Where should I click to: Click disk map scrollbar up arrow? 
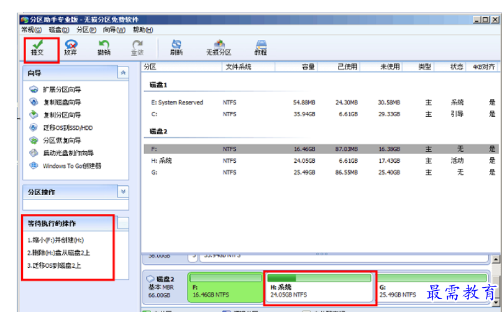point(496,259)
